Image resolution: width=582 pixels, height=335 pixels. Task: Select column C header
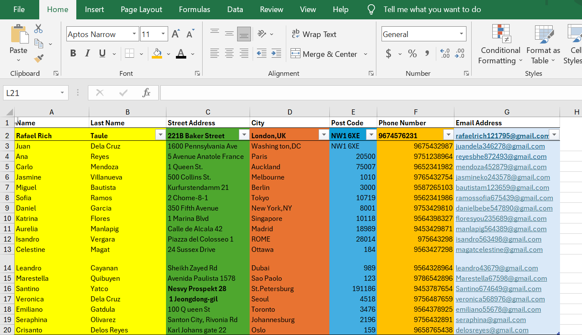[x=208, y=112]
